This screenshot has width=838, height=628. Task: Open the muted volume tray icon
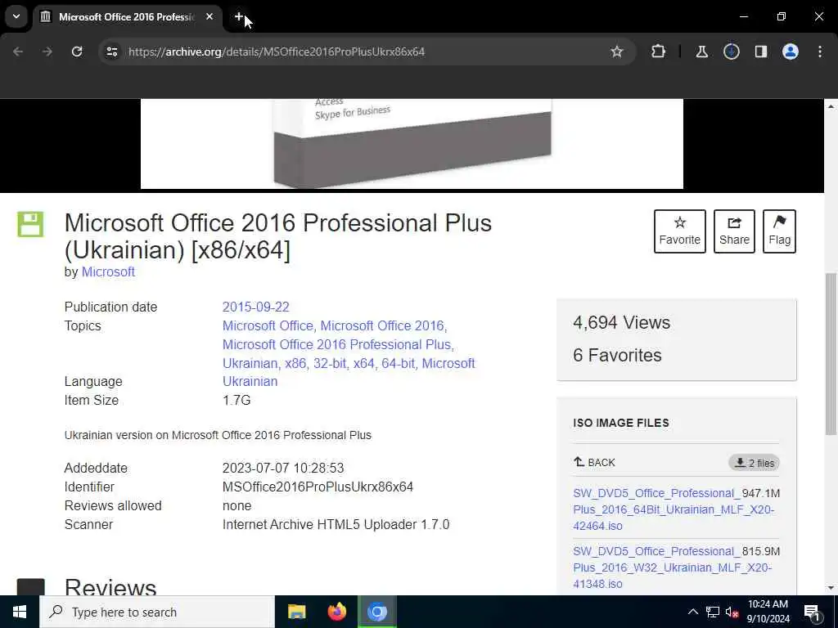click(x=732, y=612)
